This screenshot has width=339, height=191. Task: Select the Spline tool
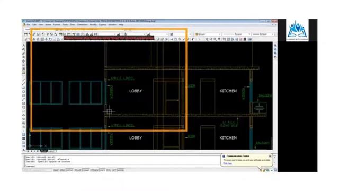click(x=23, y=111)
